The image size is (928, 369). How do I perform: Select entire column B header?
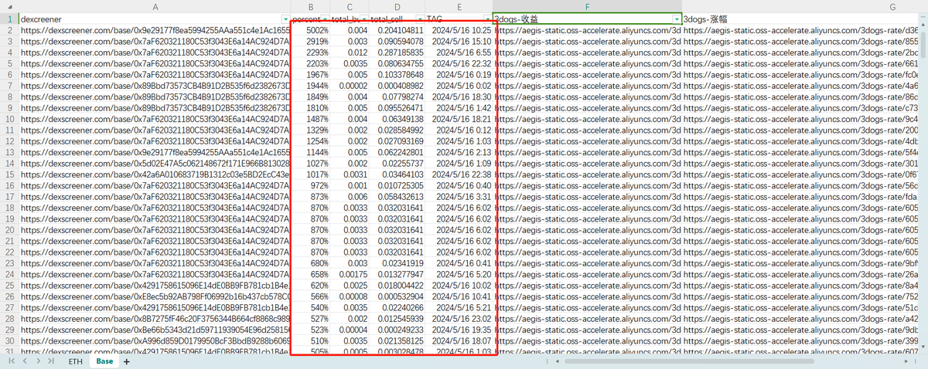coord(312,6)
